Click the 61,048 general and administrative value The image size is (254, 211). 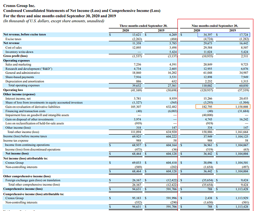[208, 73]
